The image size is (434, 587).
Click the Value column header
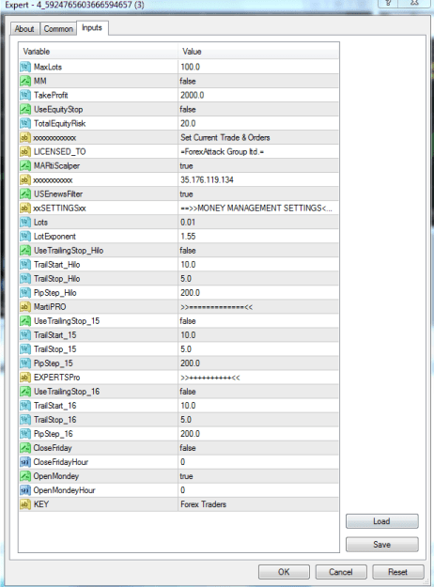[x=258, y=52]
